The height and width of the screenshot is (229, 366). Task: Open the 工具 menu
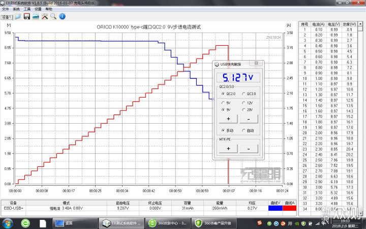click(27, 9)
